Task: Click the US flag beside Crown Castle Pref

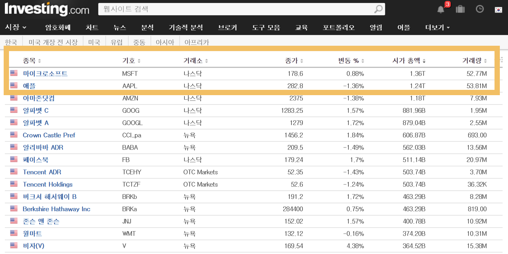Action: 14,135
